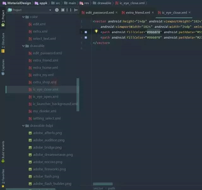Open the Z: Structure tool window
The width and height of the screenshot is (202, 190).
(x=3, y=43)
